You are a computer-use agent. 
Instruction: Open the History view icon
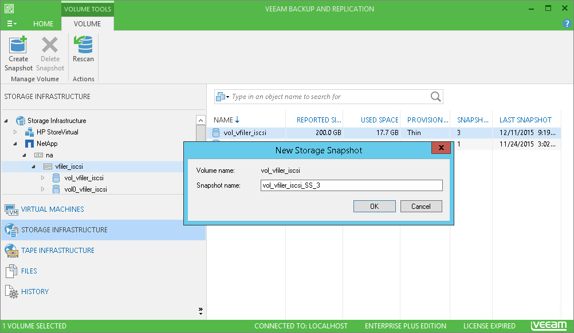click(11, 292)
